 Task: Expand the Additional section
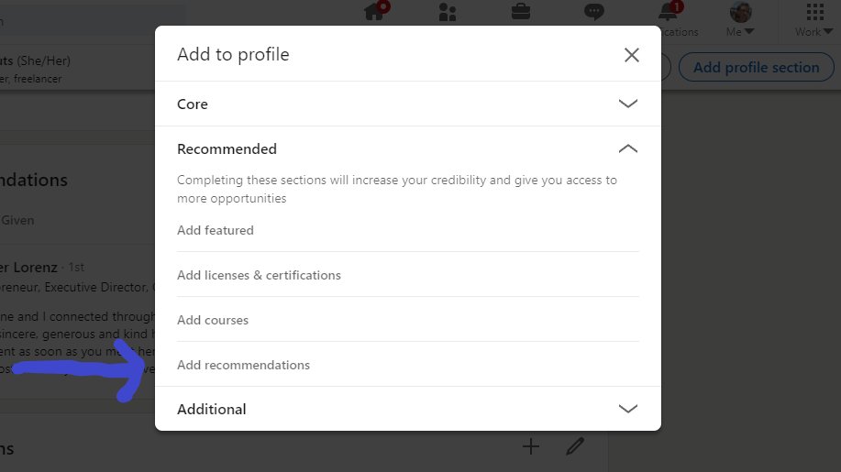click(407, 409)
